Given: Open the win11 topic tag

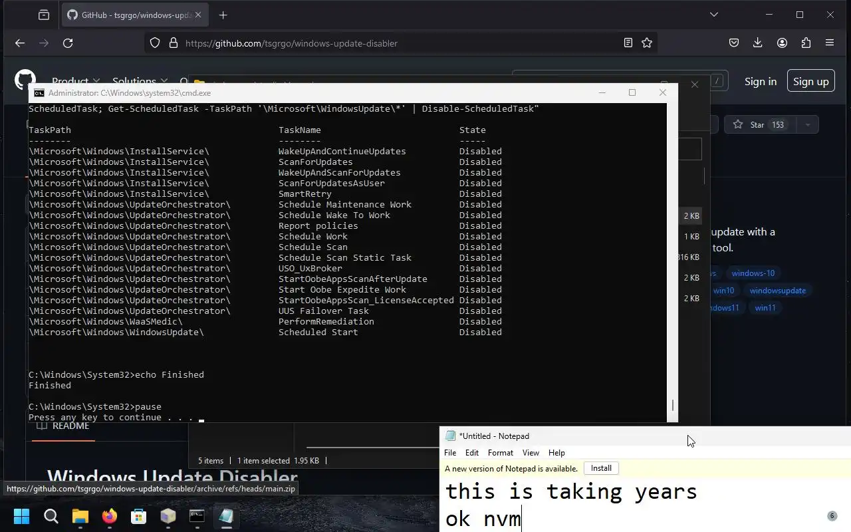Looking at the screenshot, I should (x=765, y=307).
